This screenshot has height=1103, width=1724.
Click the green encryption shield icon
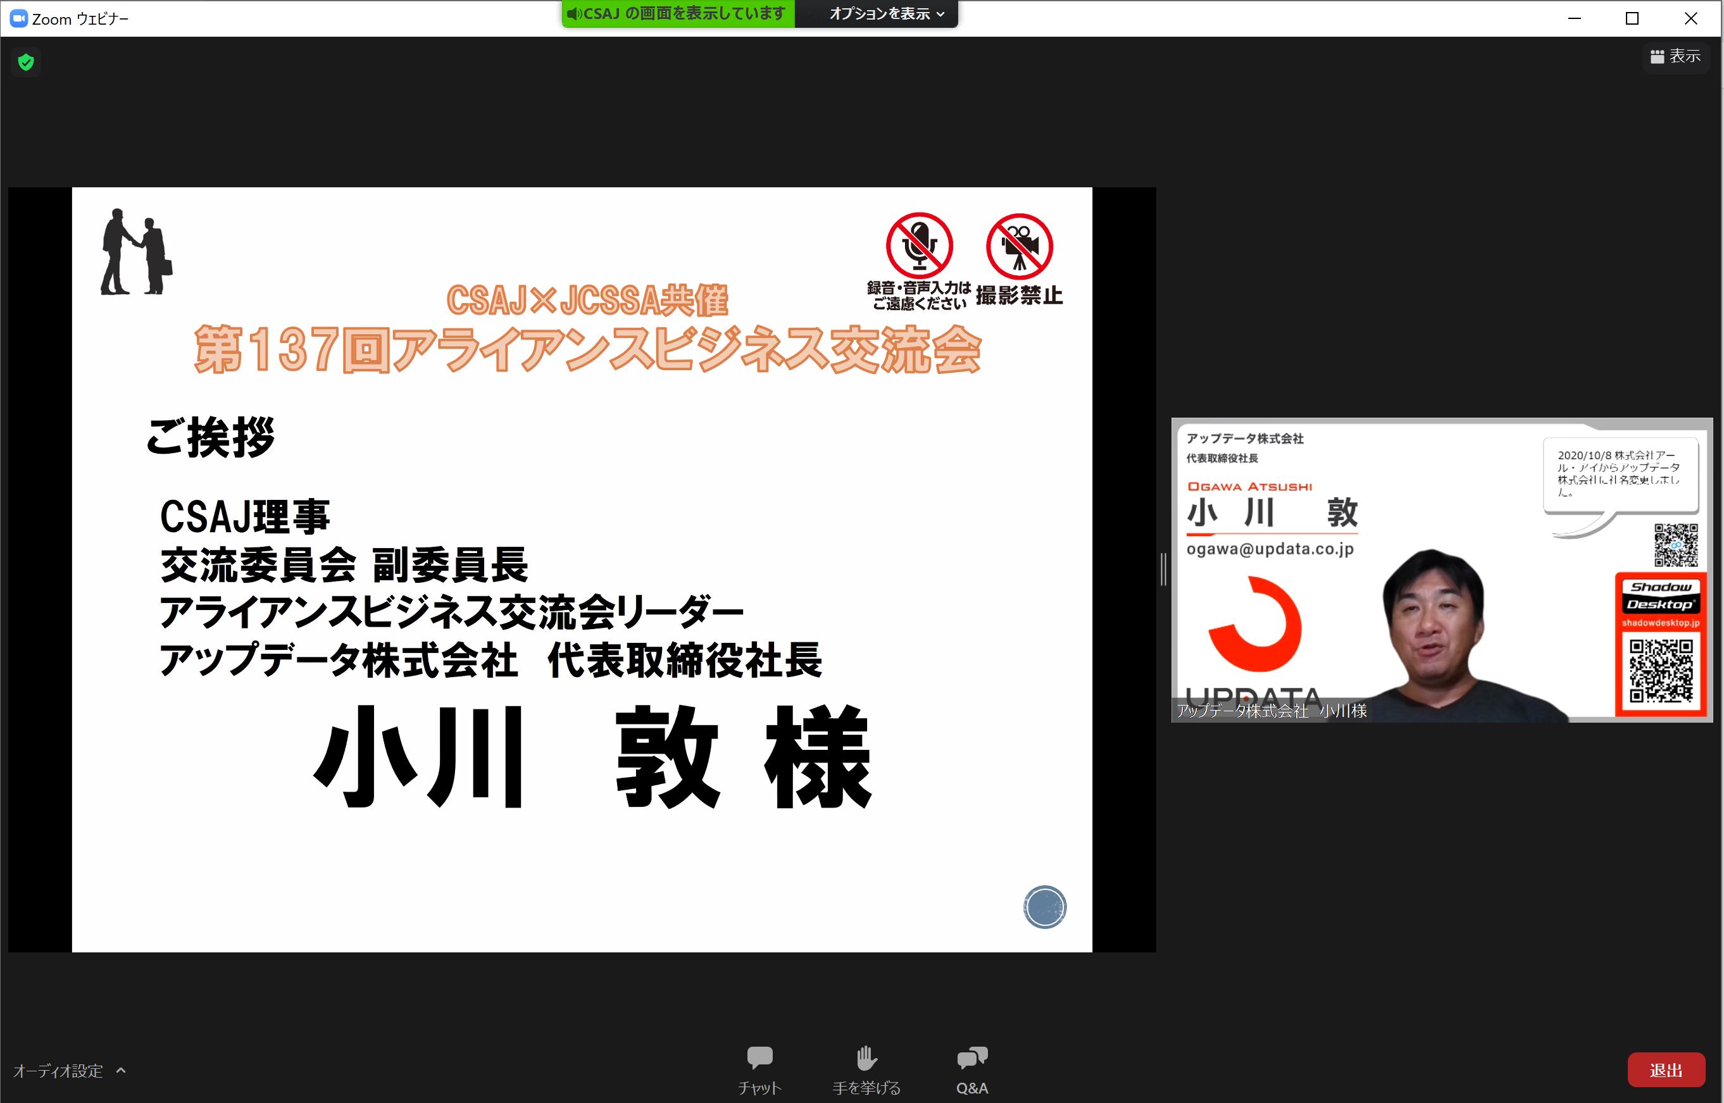[26, 62]
